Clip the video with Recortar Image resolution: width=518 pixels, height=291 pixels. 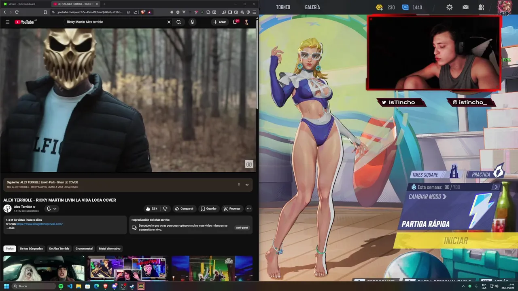coord(232,209)
